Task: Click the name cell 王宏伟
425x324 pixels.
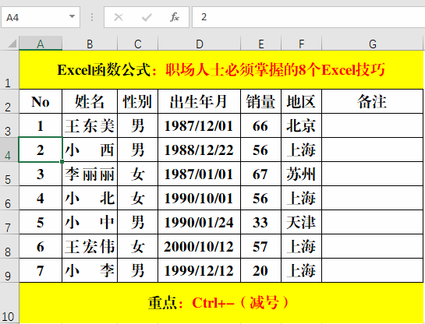Action: click(x=90, y=246)
